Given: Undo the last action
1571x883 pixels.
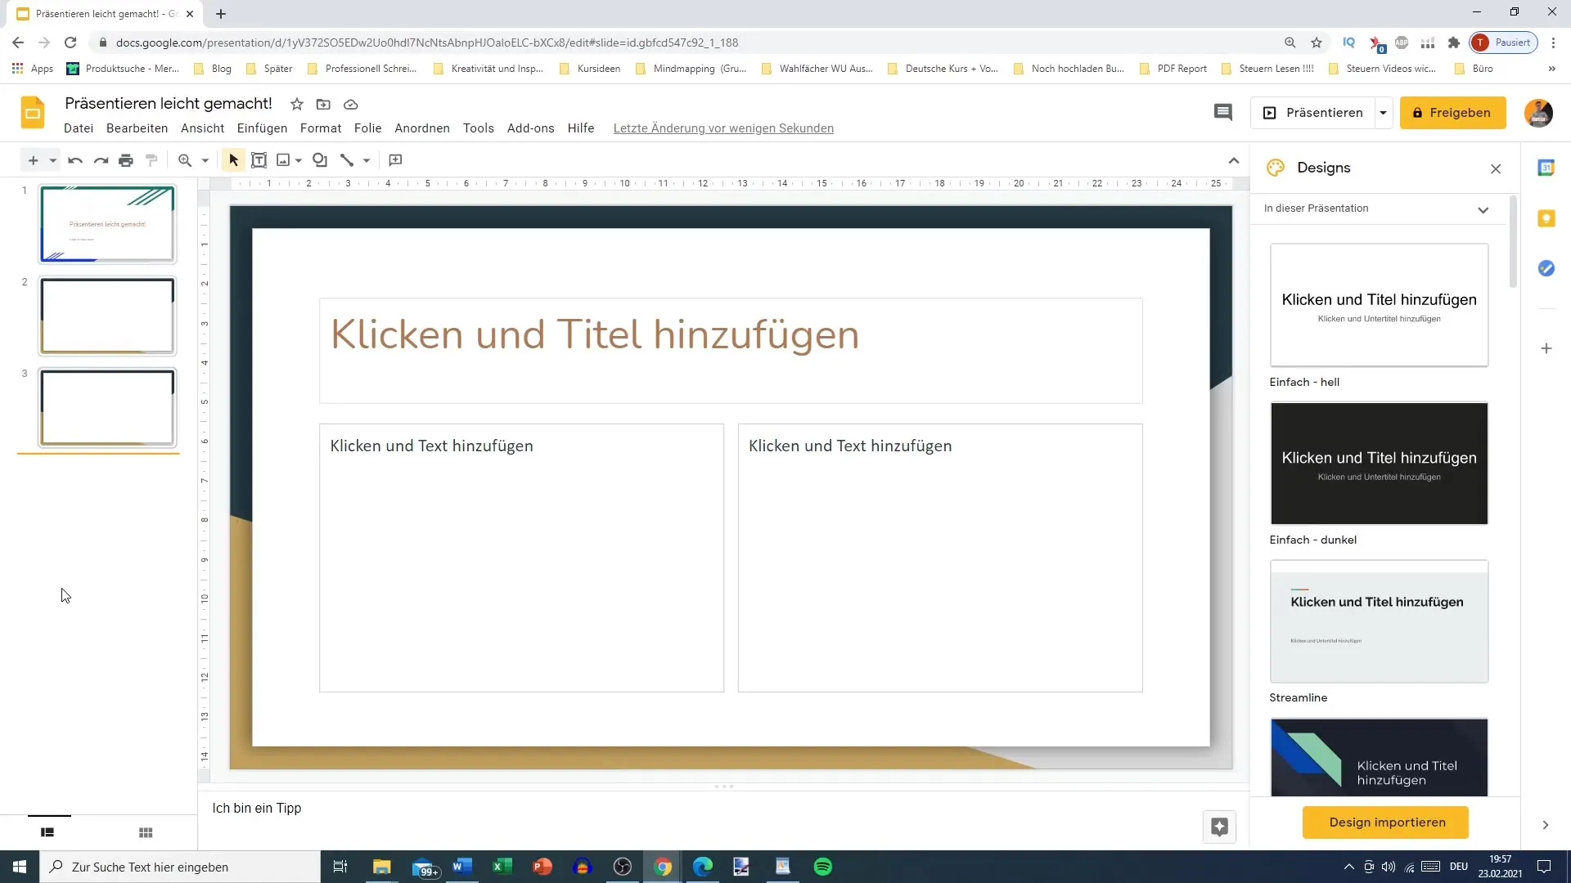Looking at the screenshot, I should [75, 160].
